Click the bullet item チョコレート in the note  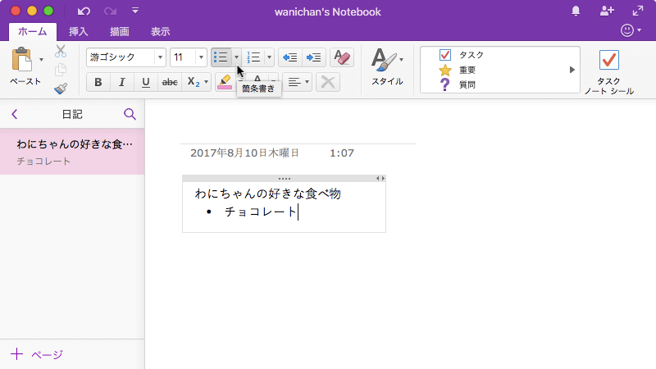(260, 212)
